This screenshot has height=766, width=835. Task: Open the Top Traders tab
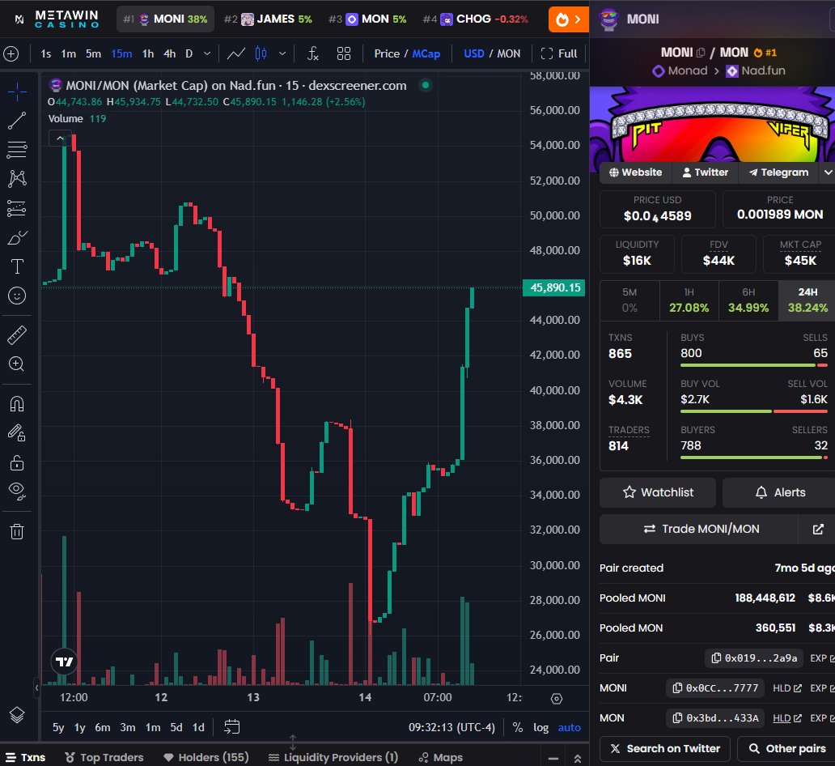(104, 757)
